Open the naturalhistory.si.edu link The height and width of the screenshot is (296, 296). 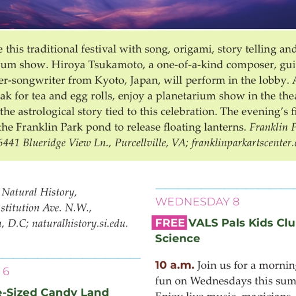80,224
